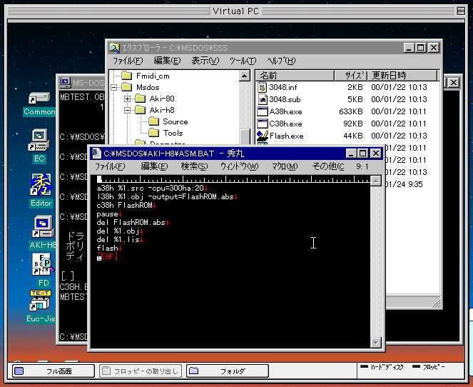The height and width of the screenshot is (387, 473).
Task: Select the C38h.exe file icon
Action: [263, 124]
